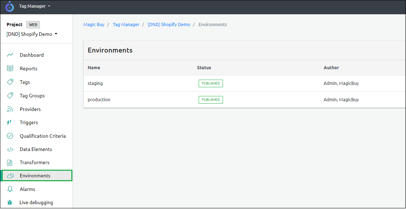Click the app logo in top bar
This screenshot has width=406, height=209.
point(9,6)
